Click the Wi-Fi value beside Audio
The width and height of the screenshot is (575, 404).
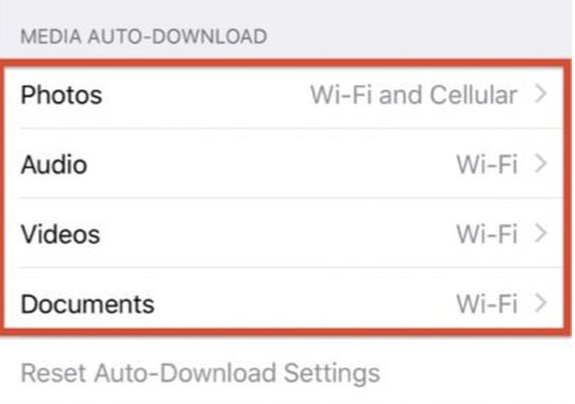point(486,165)
